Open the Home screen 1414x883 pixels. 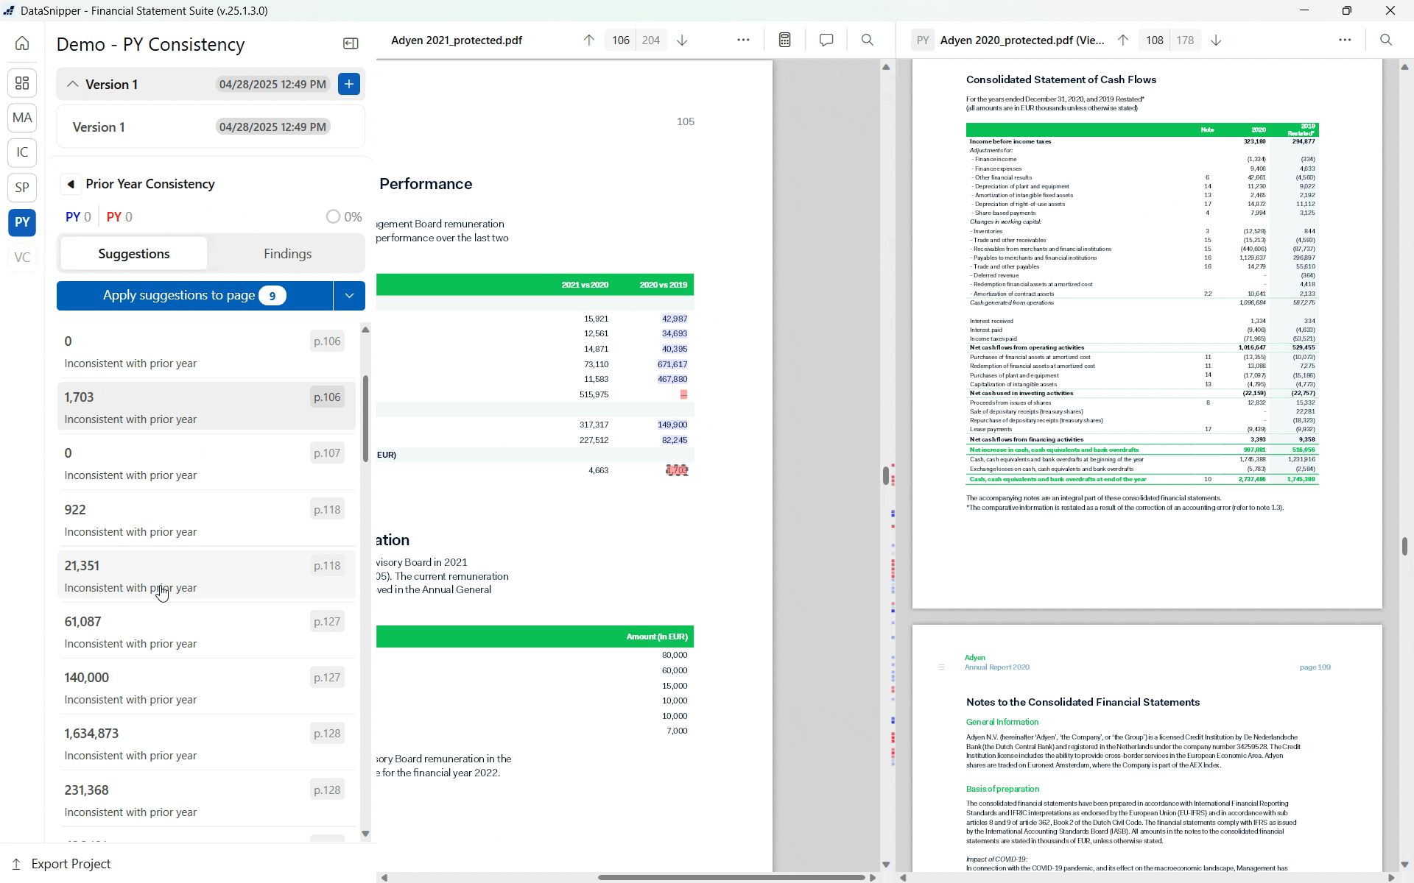click(x=21, y=43)
